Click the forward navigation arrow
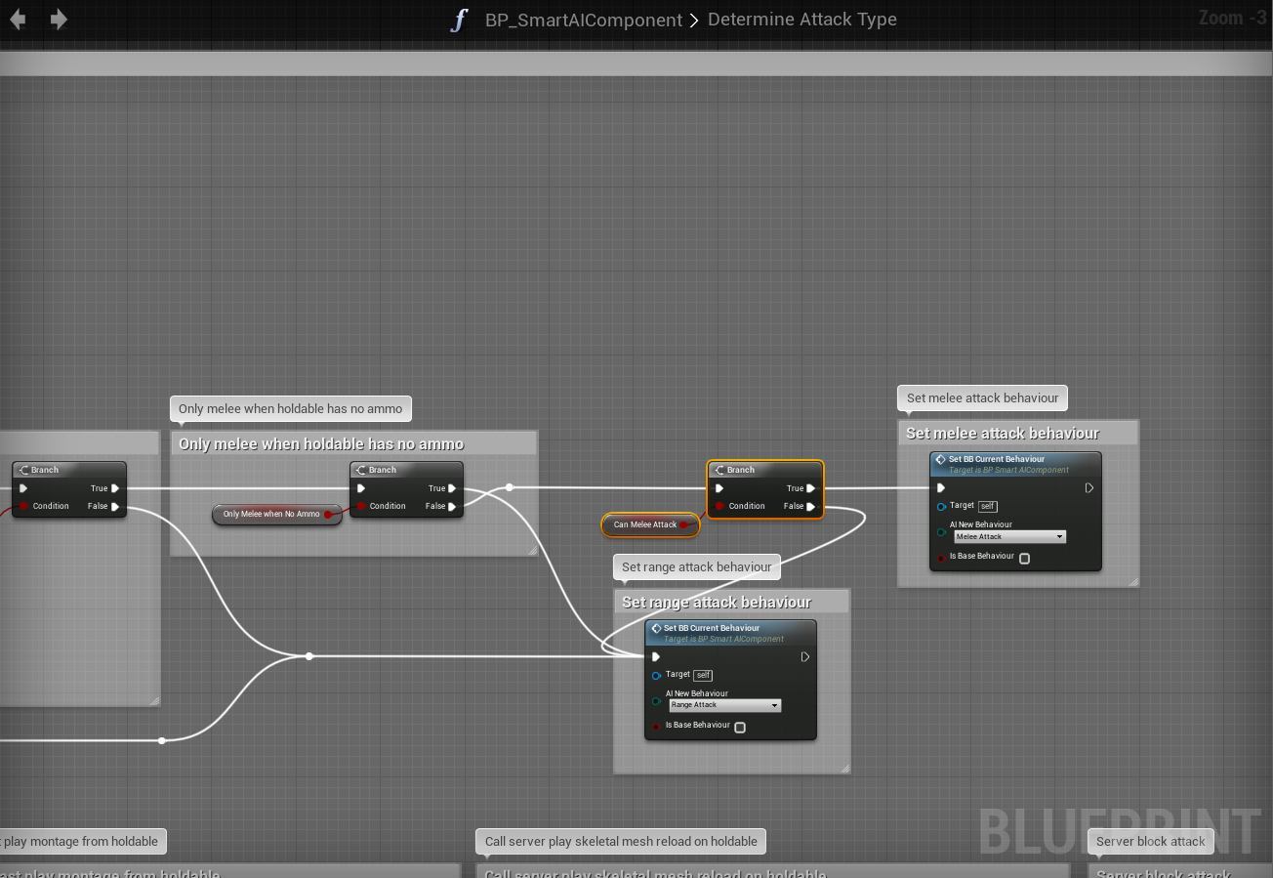Image resolution: width=1273 pixels, height=878 pixels. pos(60,20)
